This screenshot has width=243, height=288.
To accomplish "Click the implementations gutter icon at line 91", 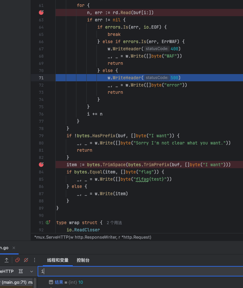I will (48, 223).
